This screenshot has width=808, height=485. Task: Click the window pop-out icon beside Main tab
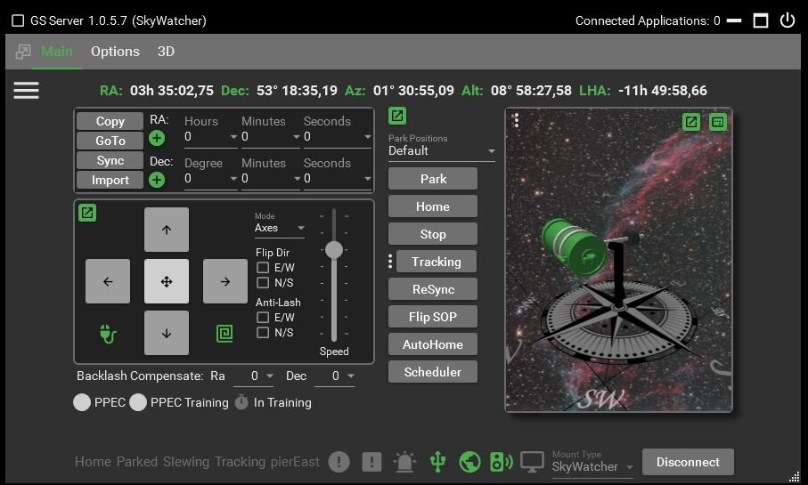click(x=22, y=52)
